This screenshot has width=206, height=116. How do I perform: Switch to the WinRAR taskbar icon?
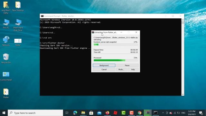[x=147, y=113]
